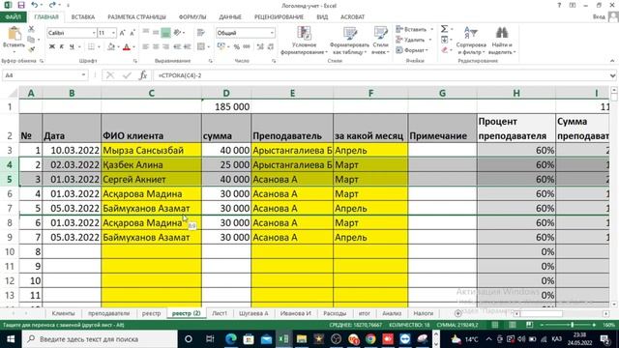Open the ФАЙЛ (File) tab
The height and width of the screenshot is (348, 619).
click(13, 17)
